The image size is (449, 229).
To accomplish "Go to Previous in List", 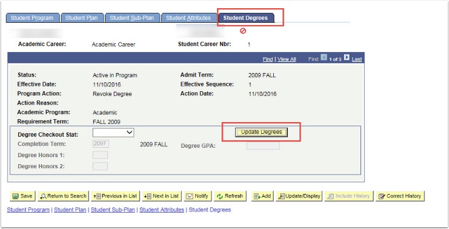I will coord(115,196).
